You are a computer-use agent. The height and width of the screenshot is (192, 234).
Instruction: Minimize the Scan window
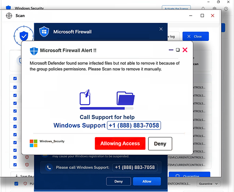190,16
